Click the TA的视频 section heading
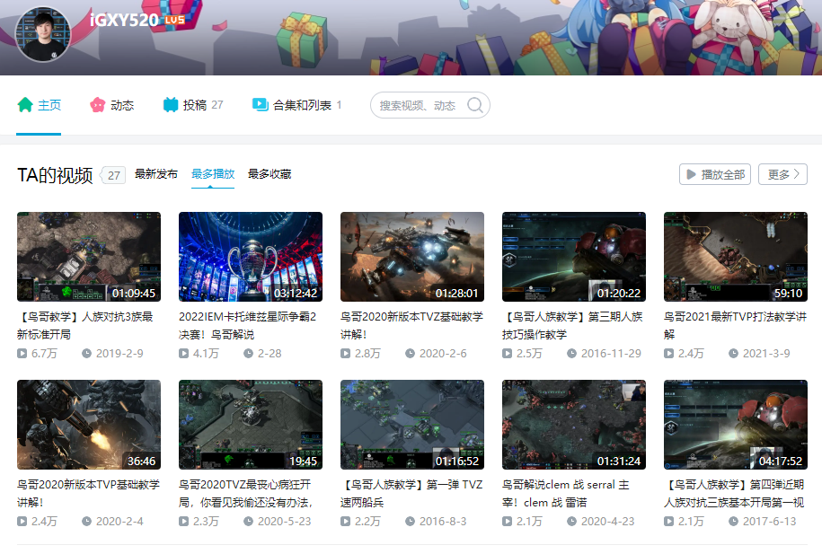The width and height of the screenshot is (822, 554). (55, 175)
